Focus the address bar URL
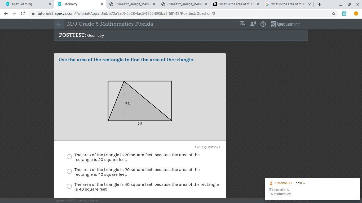362x203 pixels. coord(126,13)
